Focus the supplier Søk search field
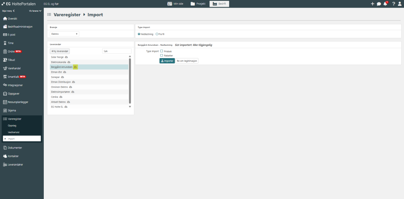The width and height of the screenshot is (404, 199). pos(116,51)
